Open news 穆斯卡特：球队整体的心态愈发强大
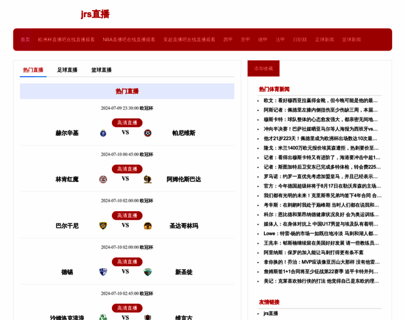 tap(321, 119)
